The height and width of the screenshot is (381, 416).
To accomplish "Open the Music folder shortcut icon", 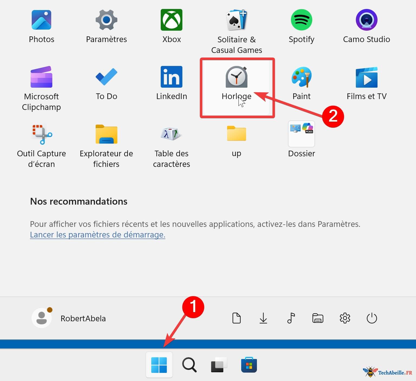I will [x=291, y=318].
